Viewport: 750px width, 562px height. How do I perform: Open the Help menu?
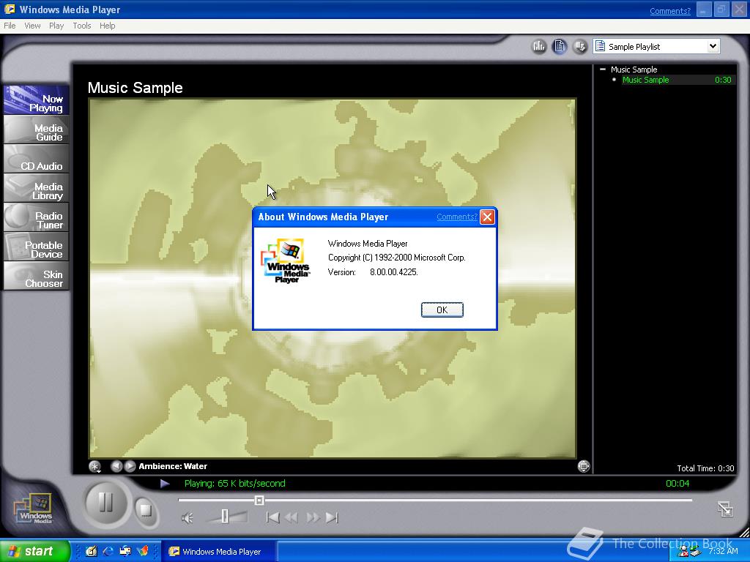pos(107,26)
